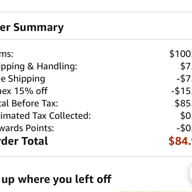Click the red $84 order total amount
The height and width of the screenshot is (192, 192).
click(x=180, y=141)
